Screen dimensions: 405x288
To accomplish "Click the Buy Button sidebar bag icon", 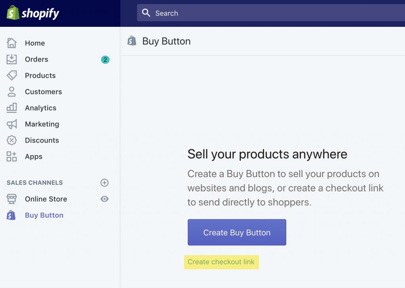I will (11, 215).
